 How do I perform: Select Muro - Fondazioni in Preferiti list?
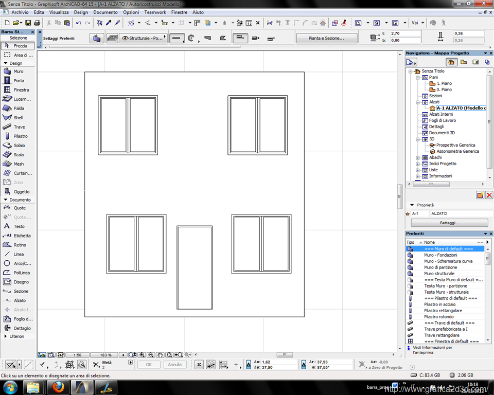point(440,255)
